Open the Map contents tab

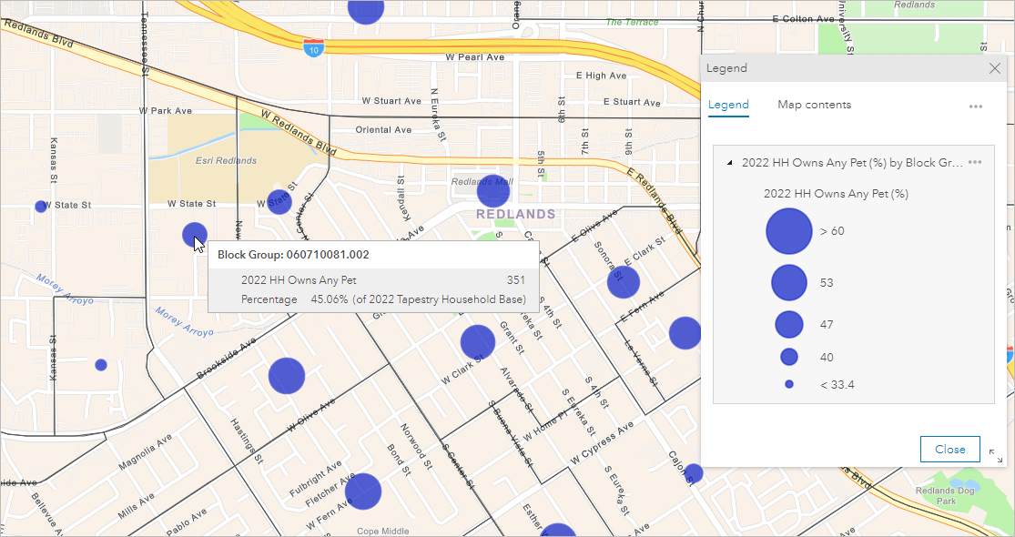(x=815, y=105)
